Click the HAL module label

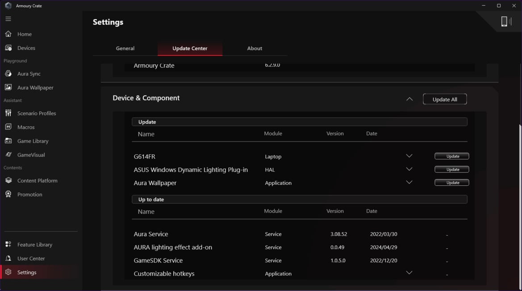[270, 170]
